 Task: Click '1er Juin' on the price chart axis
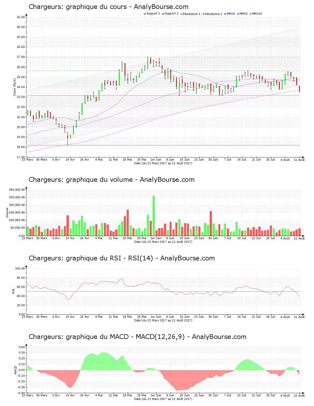(x=156, y=160)
